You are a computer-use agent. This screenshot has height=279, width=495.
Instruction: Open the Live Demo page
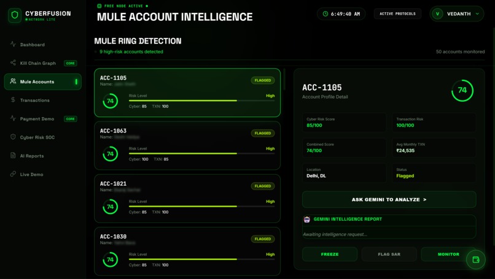[x=42, y=174]
